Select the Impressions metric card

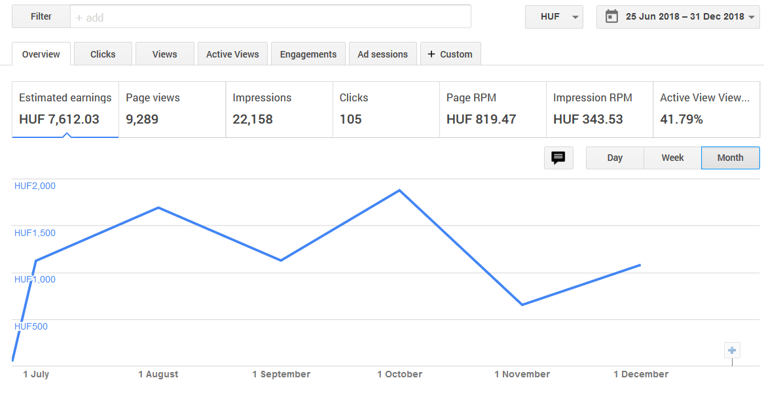(x=279, y=109)
